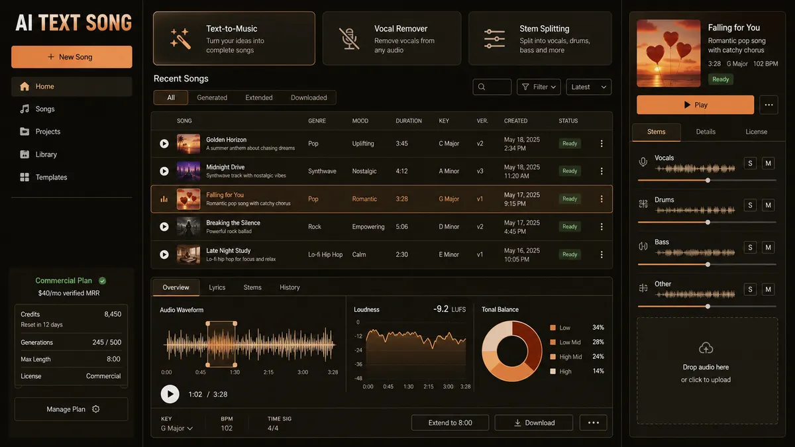Screen dimensions: 795x447
Task: Adjust the Vocals volume slider
Action: [x=707, y=180]
